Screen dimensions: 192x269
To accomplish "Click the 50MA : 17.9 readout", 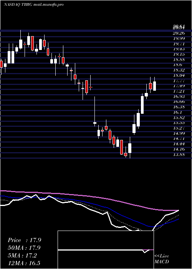I will click(x=24, y=248).
